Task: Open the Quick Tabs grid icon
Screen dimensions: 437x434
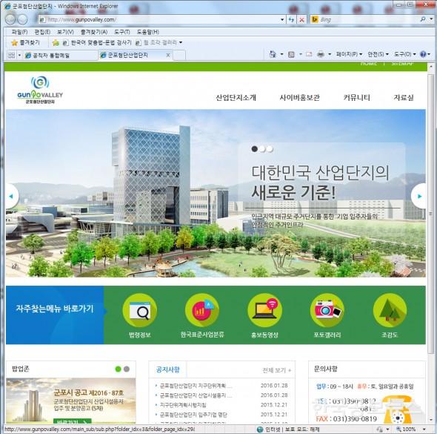Action: 11,55
